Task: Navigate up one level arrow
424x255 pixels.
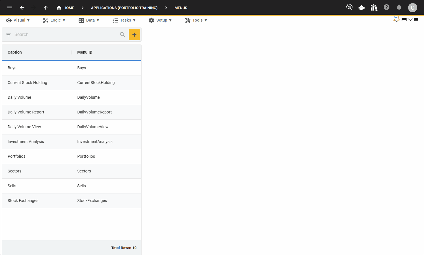Action: point(46,8)
